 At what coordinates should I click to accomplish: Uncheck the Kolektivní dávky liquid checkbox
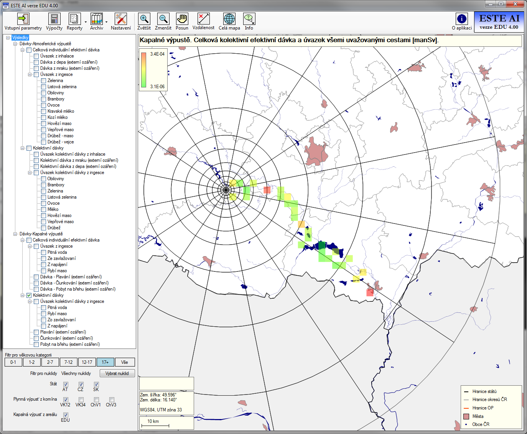pos(29,295)
